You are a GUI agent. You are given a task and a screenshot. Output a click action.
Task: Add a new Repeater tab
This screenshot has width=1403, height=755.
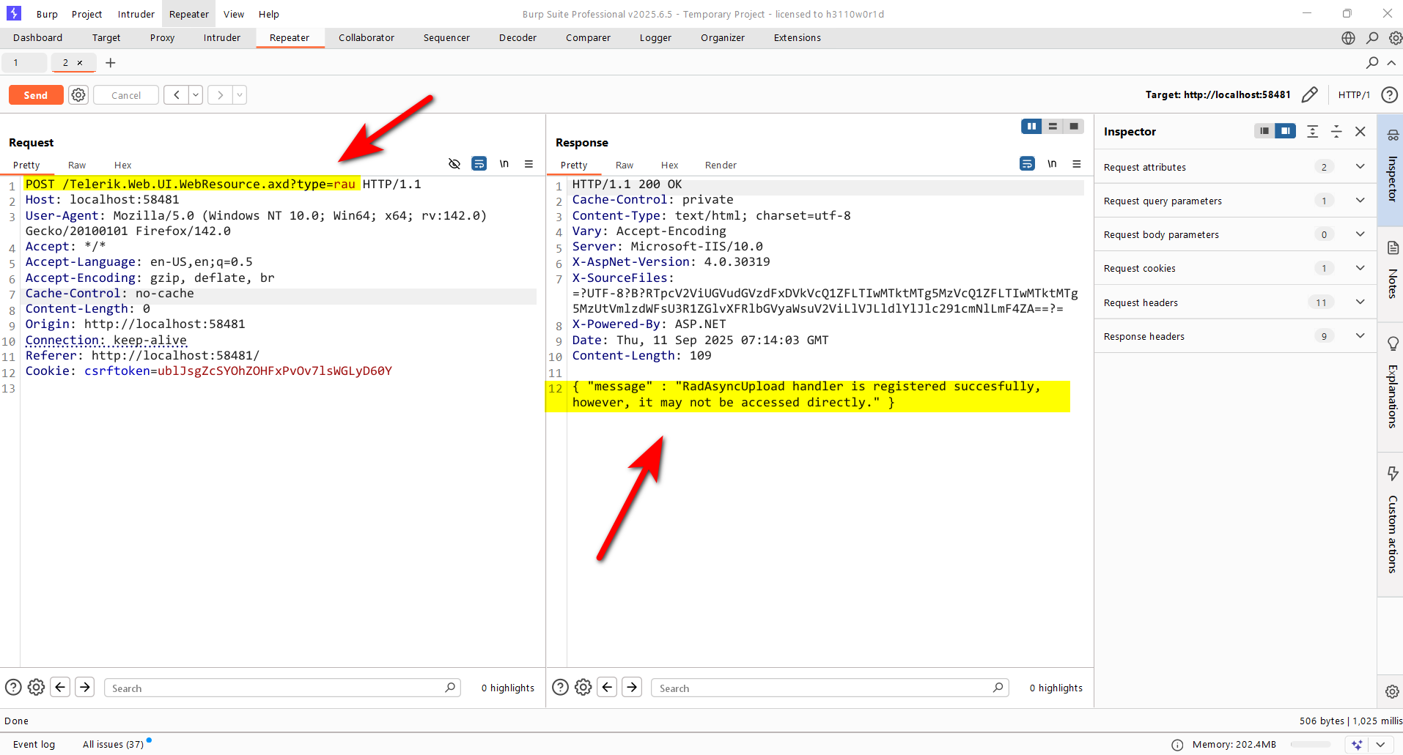[x=111, y=63]
